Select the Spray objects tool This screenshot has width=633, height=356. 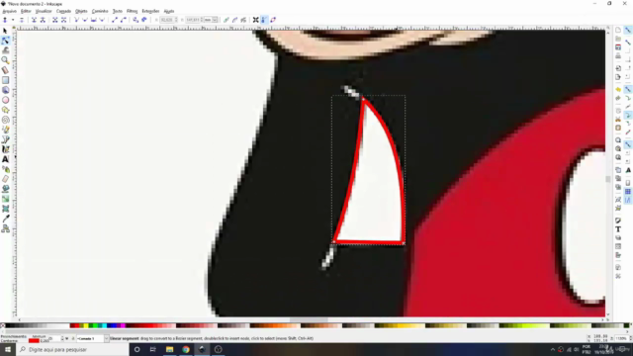coord(5,169)
